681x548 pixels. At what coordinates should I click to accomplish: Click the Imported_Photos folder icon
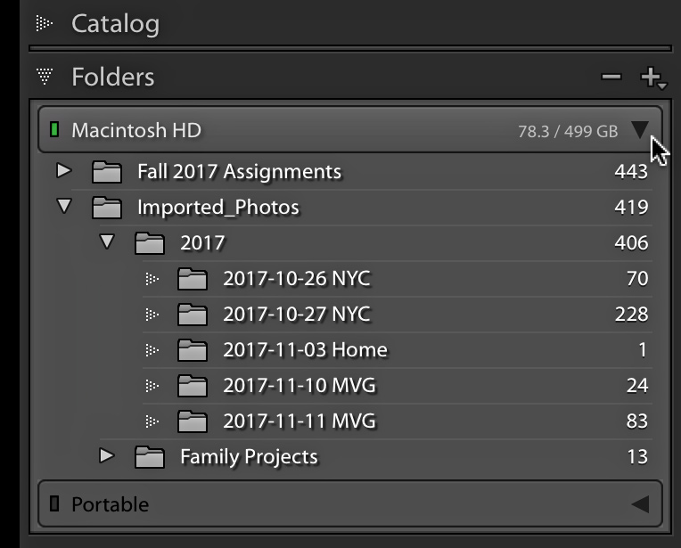click(x=106, y=207)
